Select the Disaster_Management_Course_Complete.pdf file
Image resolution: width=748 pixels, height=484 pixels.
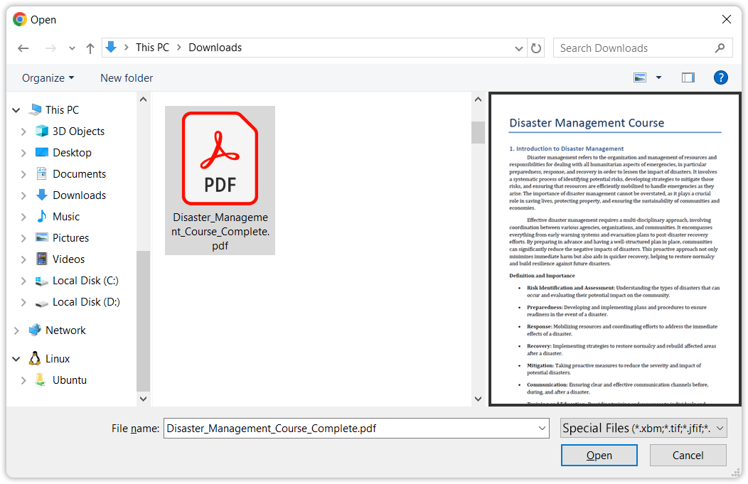click(220, 180)
